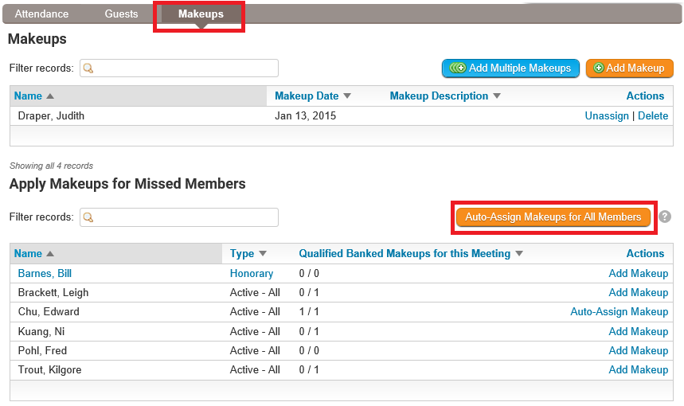The width and height of the screenshot is (684, 406).
Task: Click the gray help question mark icon
Action: pyautogui.click(x=665, y=217)
